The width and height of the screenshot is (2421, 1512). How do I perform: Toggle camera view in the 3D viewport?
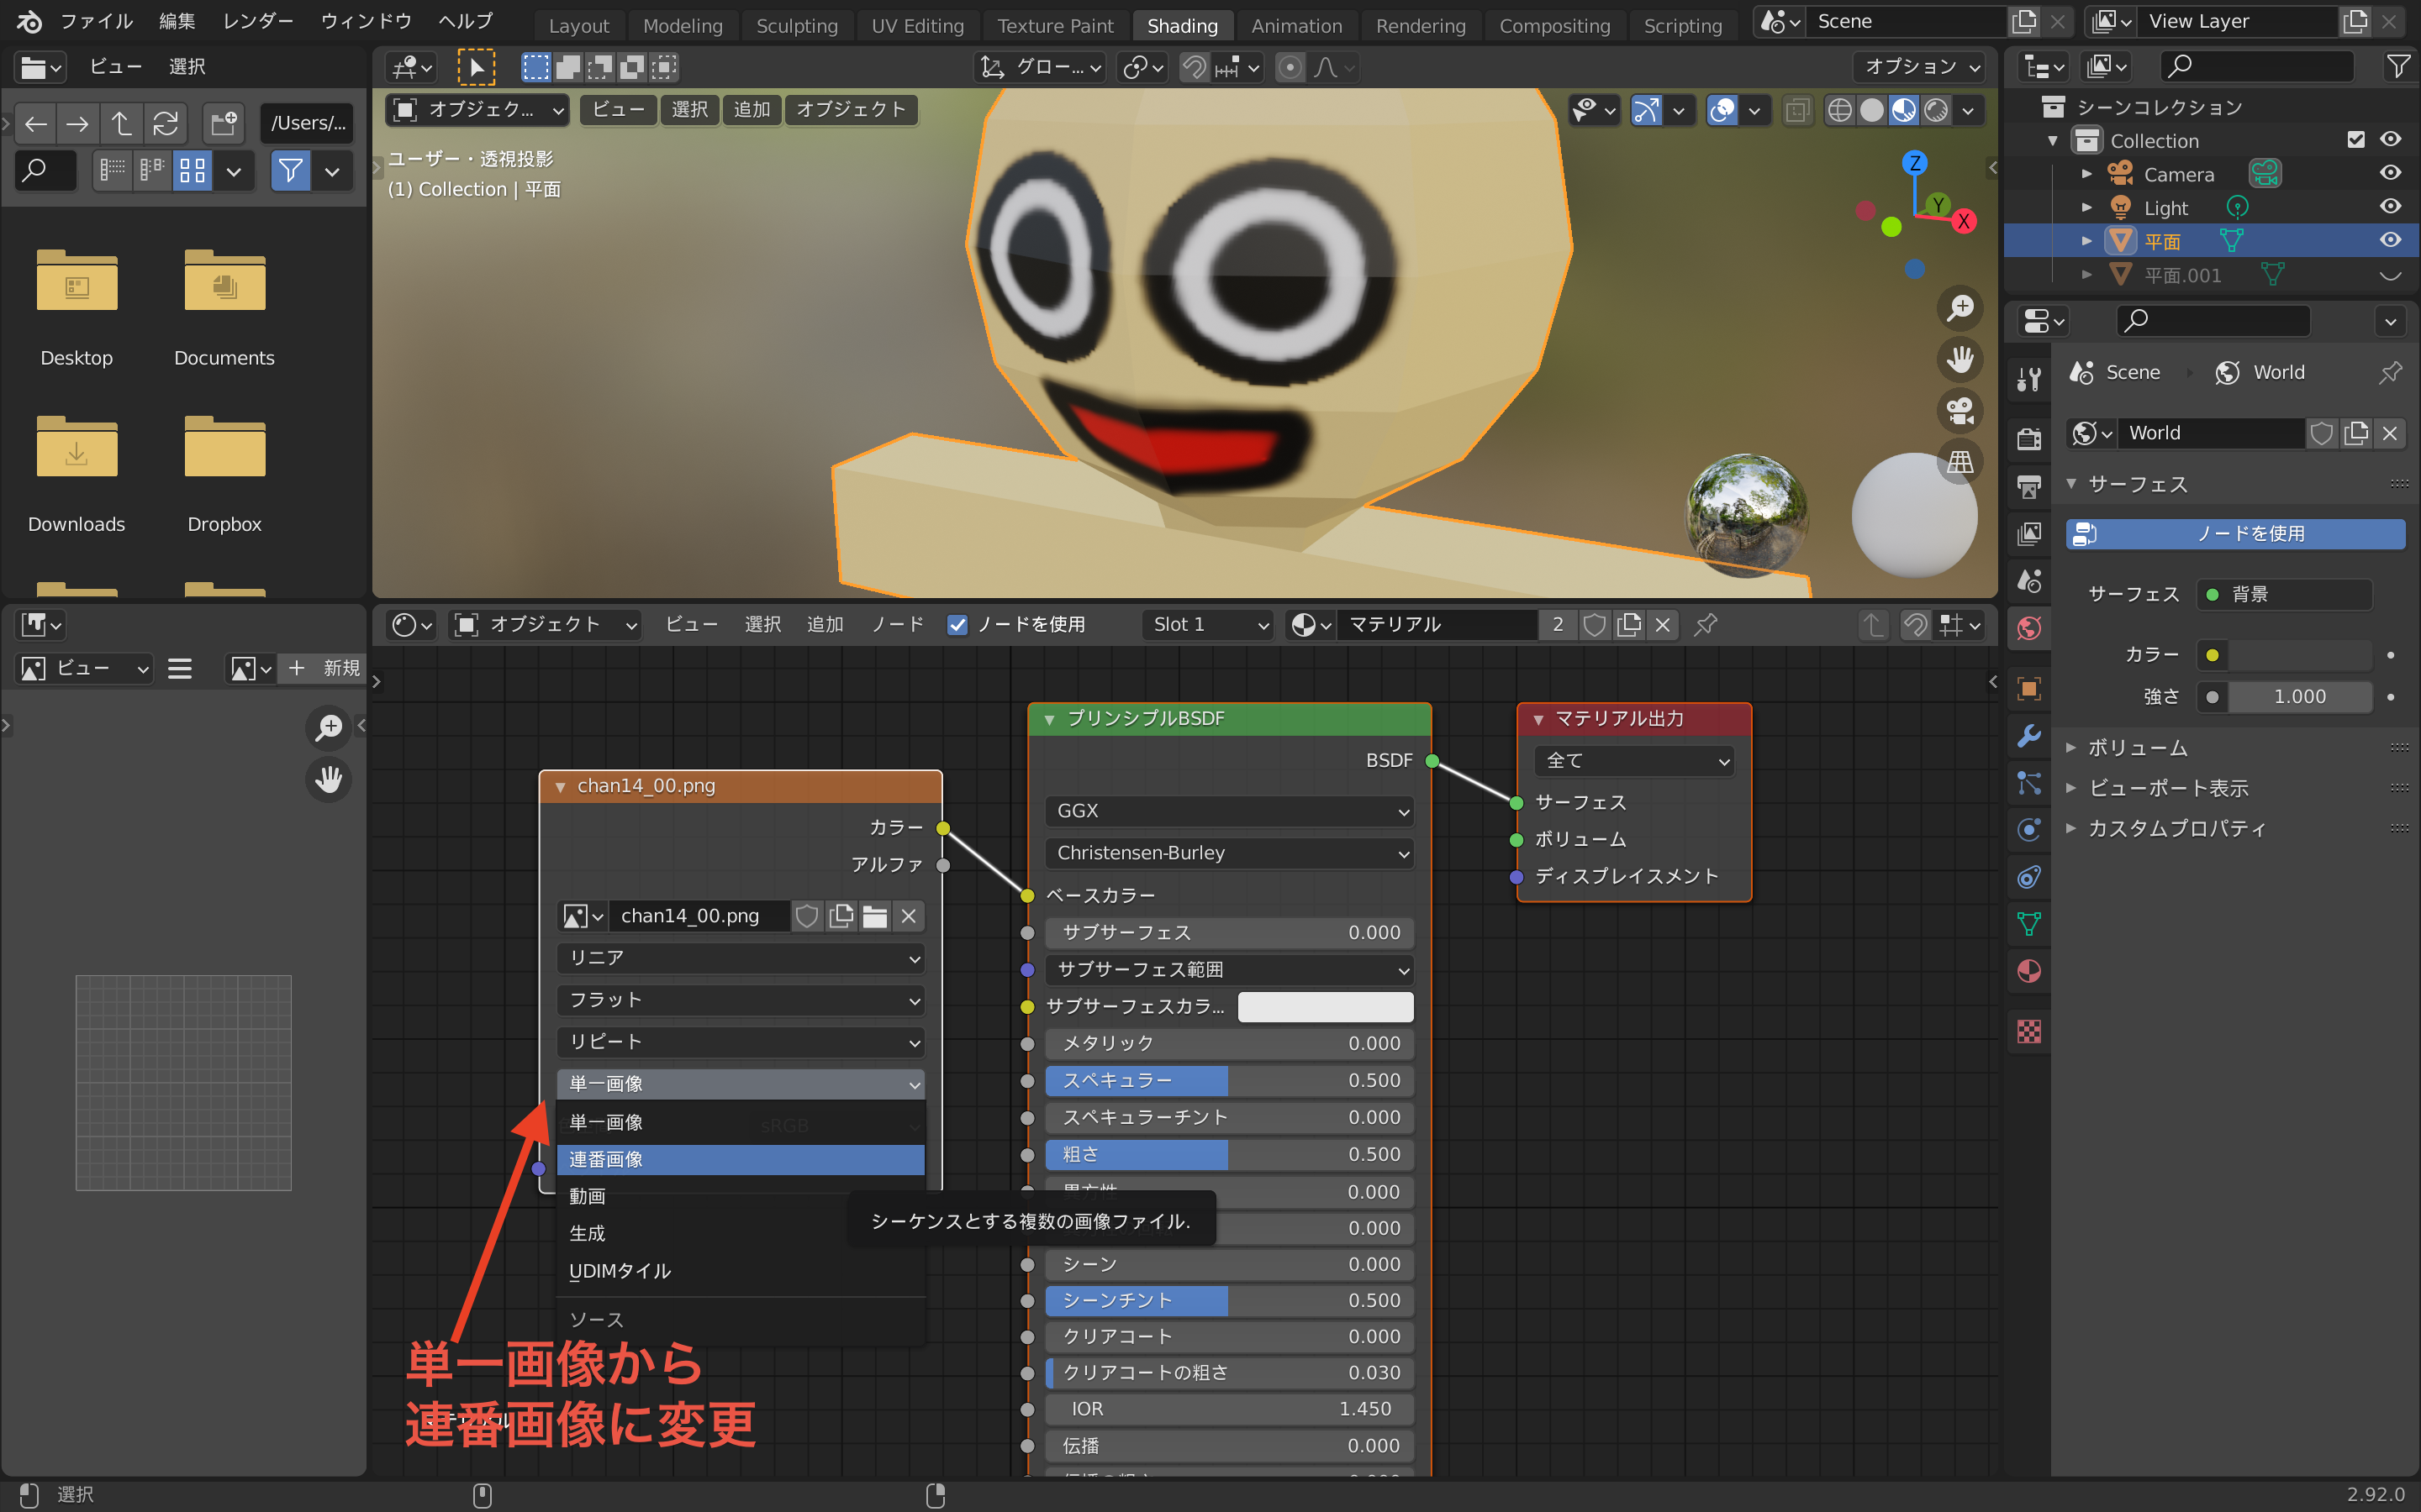pos(1959,410)
